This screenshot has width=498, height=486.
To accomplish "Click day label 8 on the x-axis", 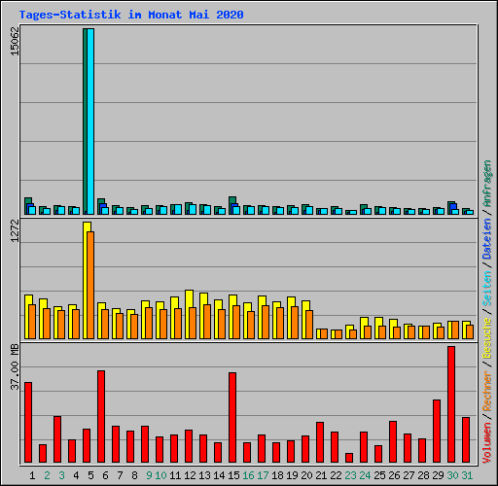I will 134,475.
